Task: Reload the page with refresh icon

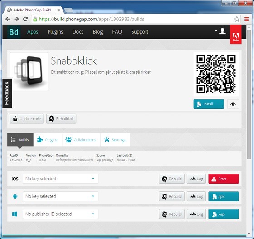Action: click(x=25, y=19)
